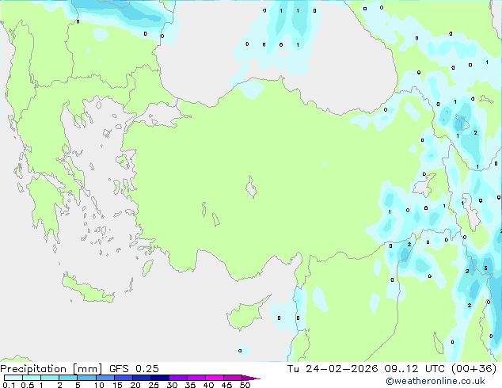Select the 40–45 mm magenta legend swatch
Screen dimensions: 502x388
(x=215, y=378)
